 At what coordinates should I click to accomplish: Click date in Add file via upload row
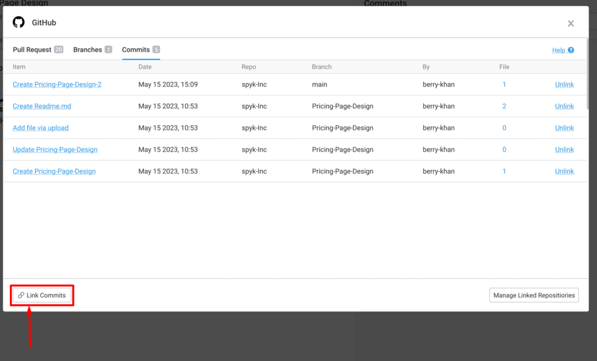(168, 128)
